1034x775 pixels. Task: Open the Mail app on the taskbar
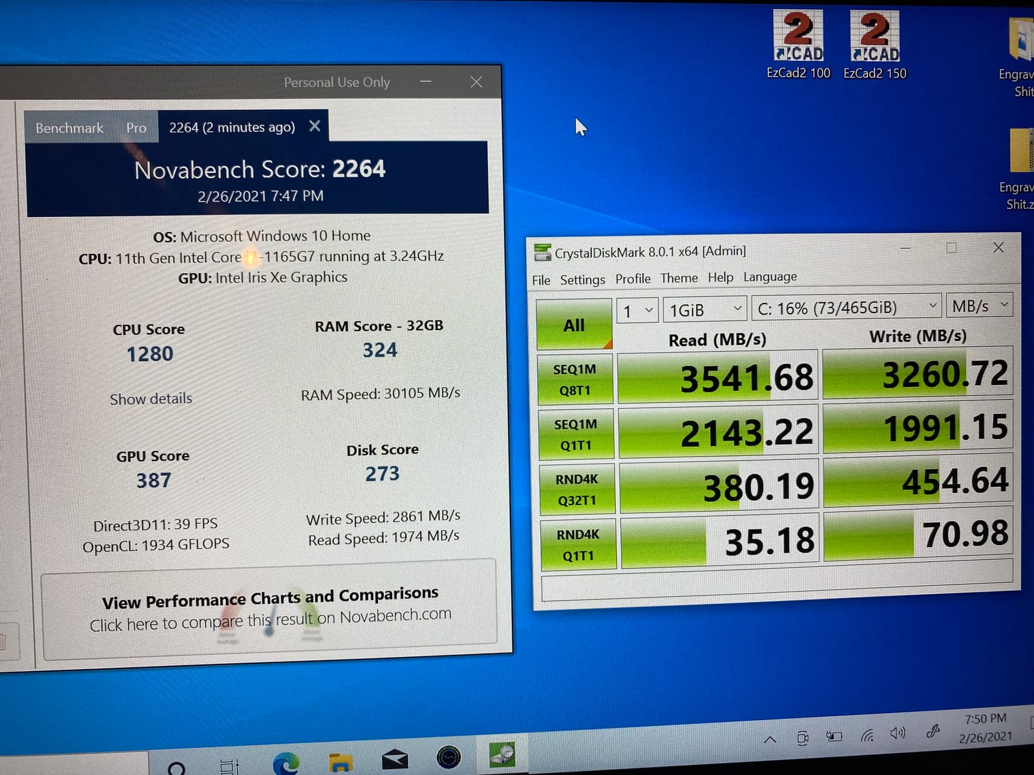[x=394, y=759]
